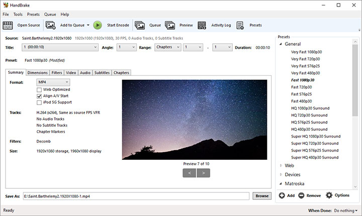Collapse the General presets group
The height and width of the screenshot is (216, 362).
(x=281, y=44)
